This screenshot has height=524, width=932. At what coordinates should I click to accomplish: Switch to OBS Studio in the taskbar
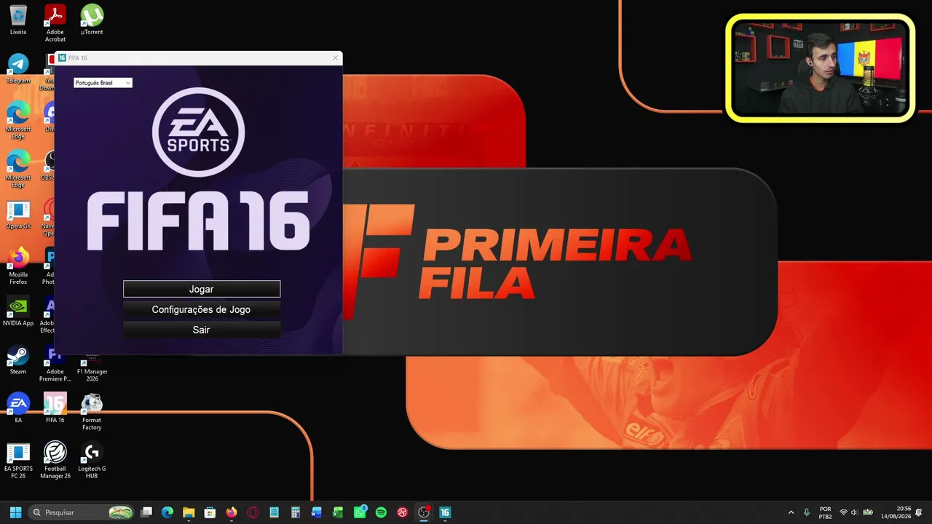424,512
